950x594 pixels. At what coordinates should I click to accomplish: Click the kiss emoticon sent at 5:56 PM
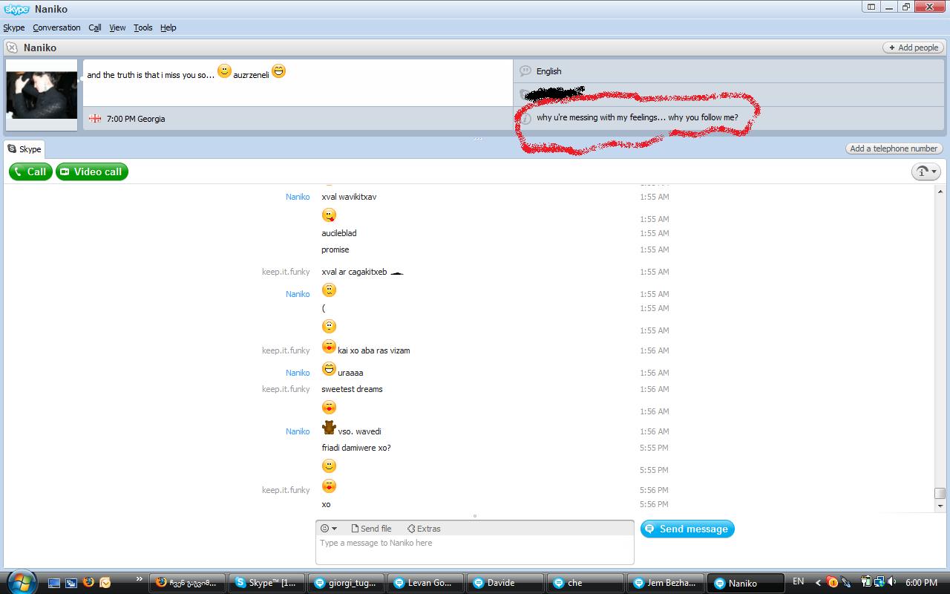[x=329, y=486]
